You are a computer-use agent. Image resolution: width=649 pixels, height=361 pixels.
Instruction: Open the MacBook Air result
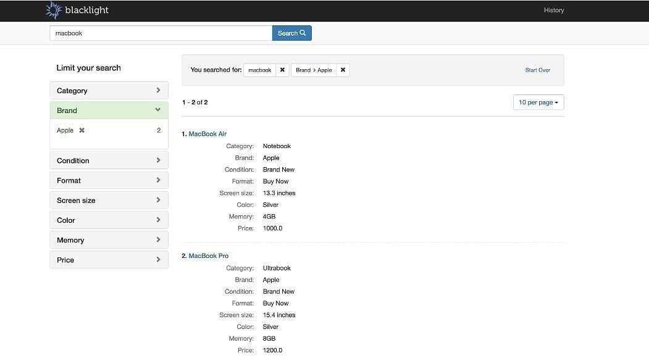207,134
